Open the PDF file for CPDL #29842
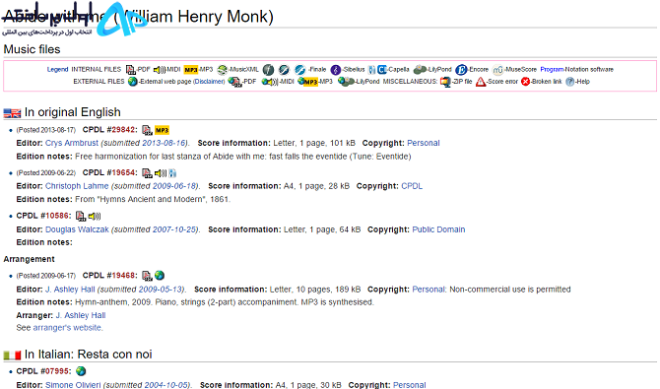Viewport: 660px width, 389px height. pyautogui.click(x=147, y=130)
